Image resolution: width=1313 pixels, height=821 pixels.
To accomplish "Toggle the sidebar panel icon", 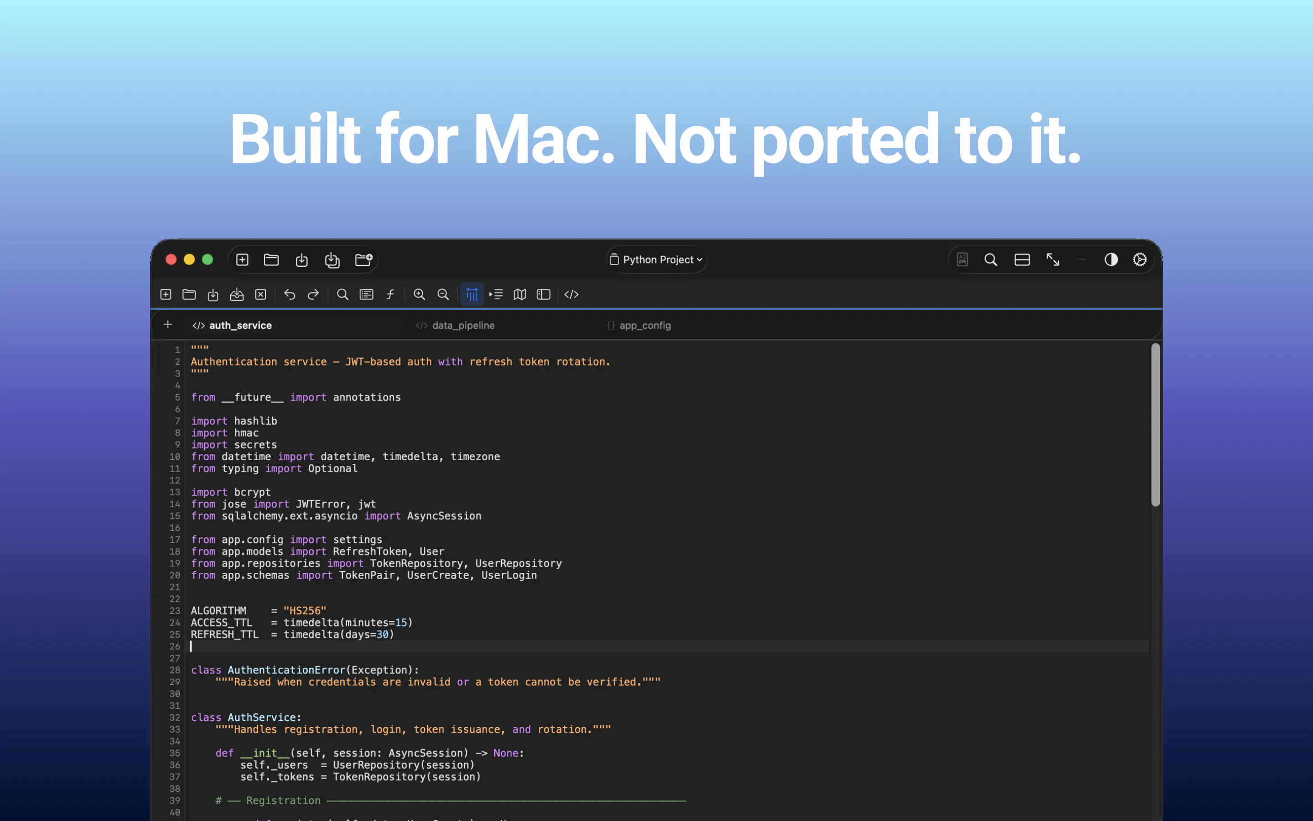I will pyautogui.click(x=543, y=294).
